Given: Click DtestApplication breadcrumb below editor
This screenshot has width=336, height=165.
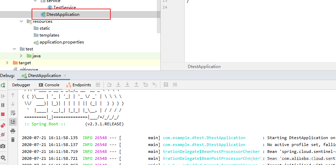Looking at the screenshot, I should (x=204, y=67).
